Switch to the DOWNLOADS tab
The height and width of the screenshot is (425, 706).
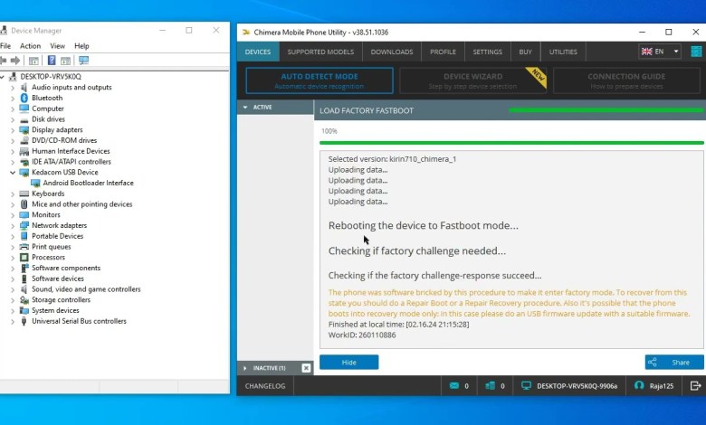[392, 52]
